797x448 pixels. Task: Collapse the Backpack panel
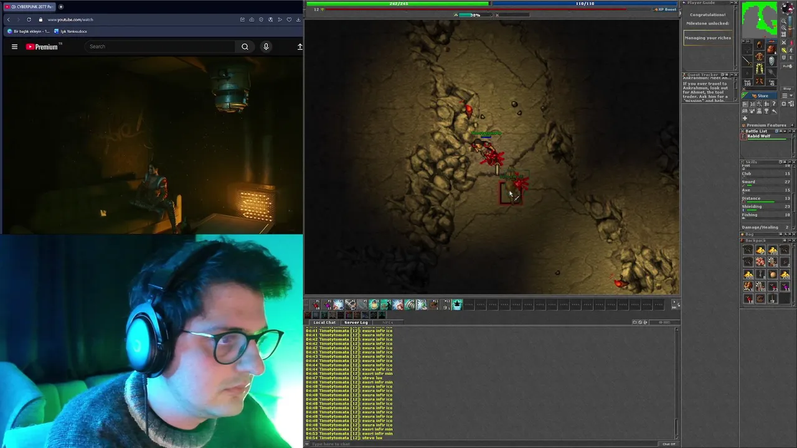[x=790, y=240]
